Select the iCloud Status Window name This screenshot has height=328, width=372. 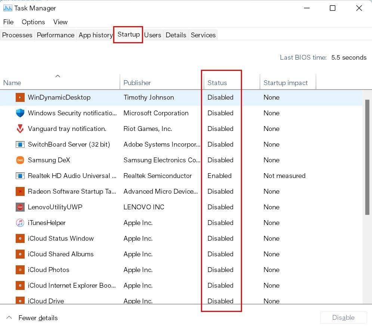tap(61, 238)
